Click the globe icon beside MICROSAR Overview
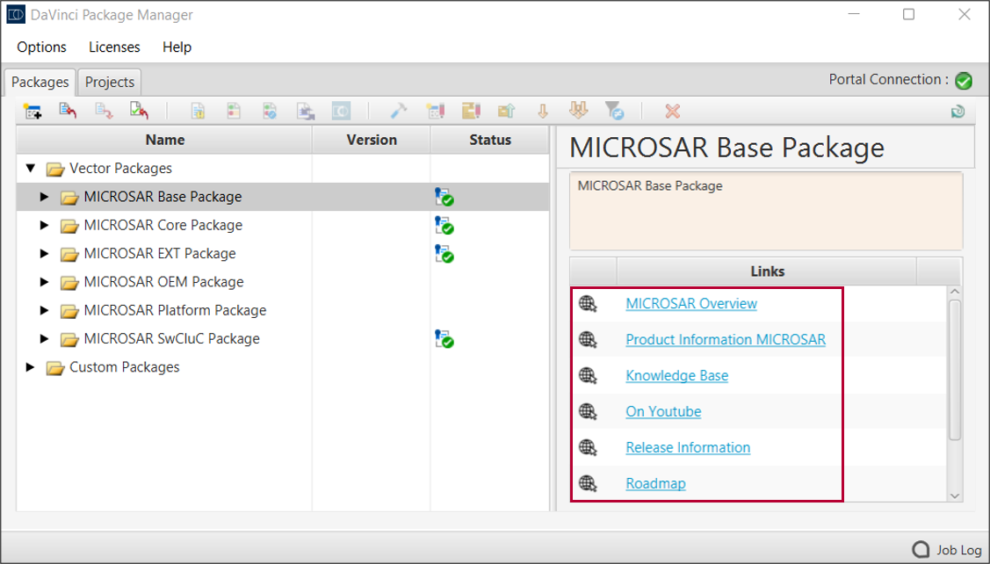This screenshot has height=564, width=990. [588, 304]
